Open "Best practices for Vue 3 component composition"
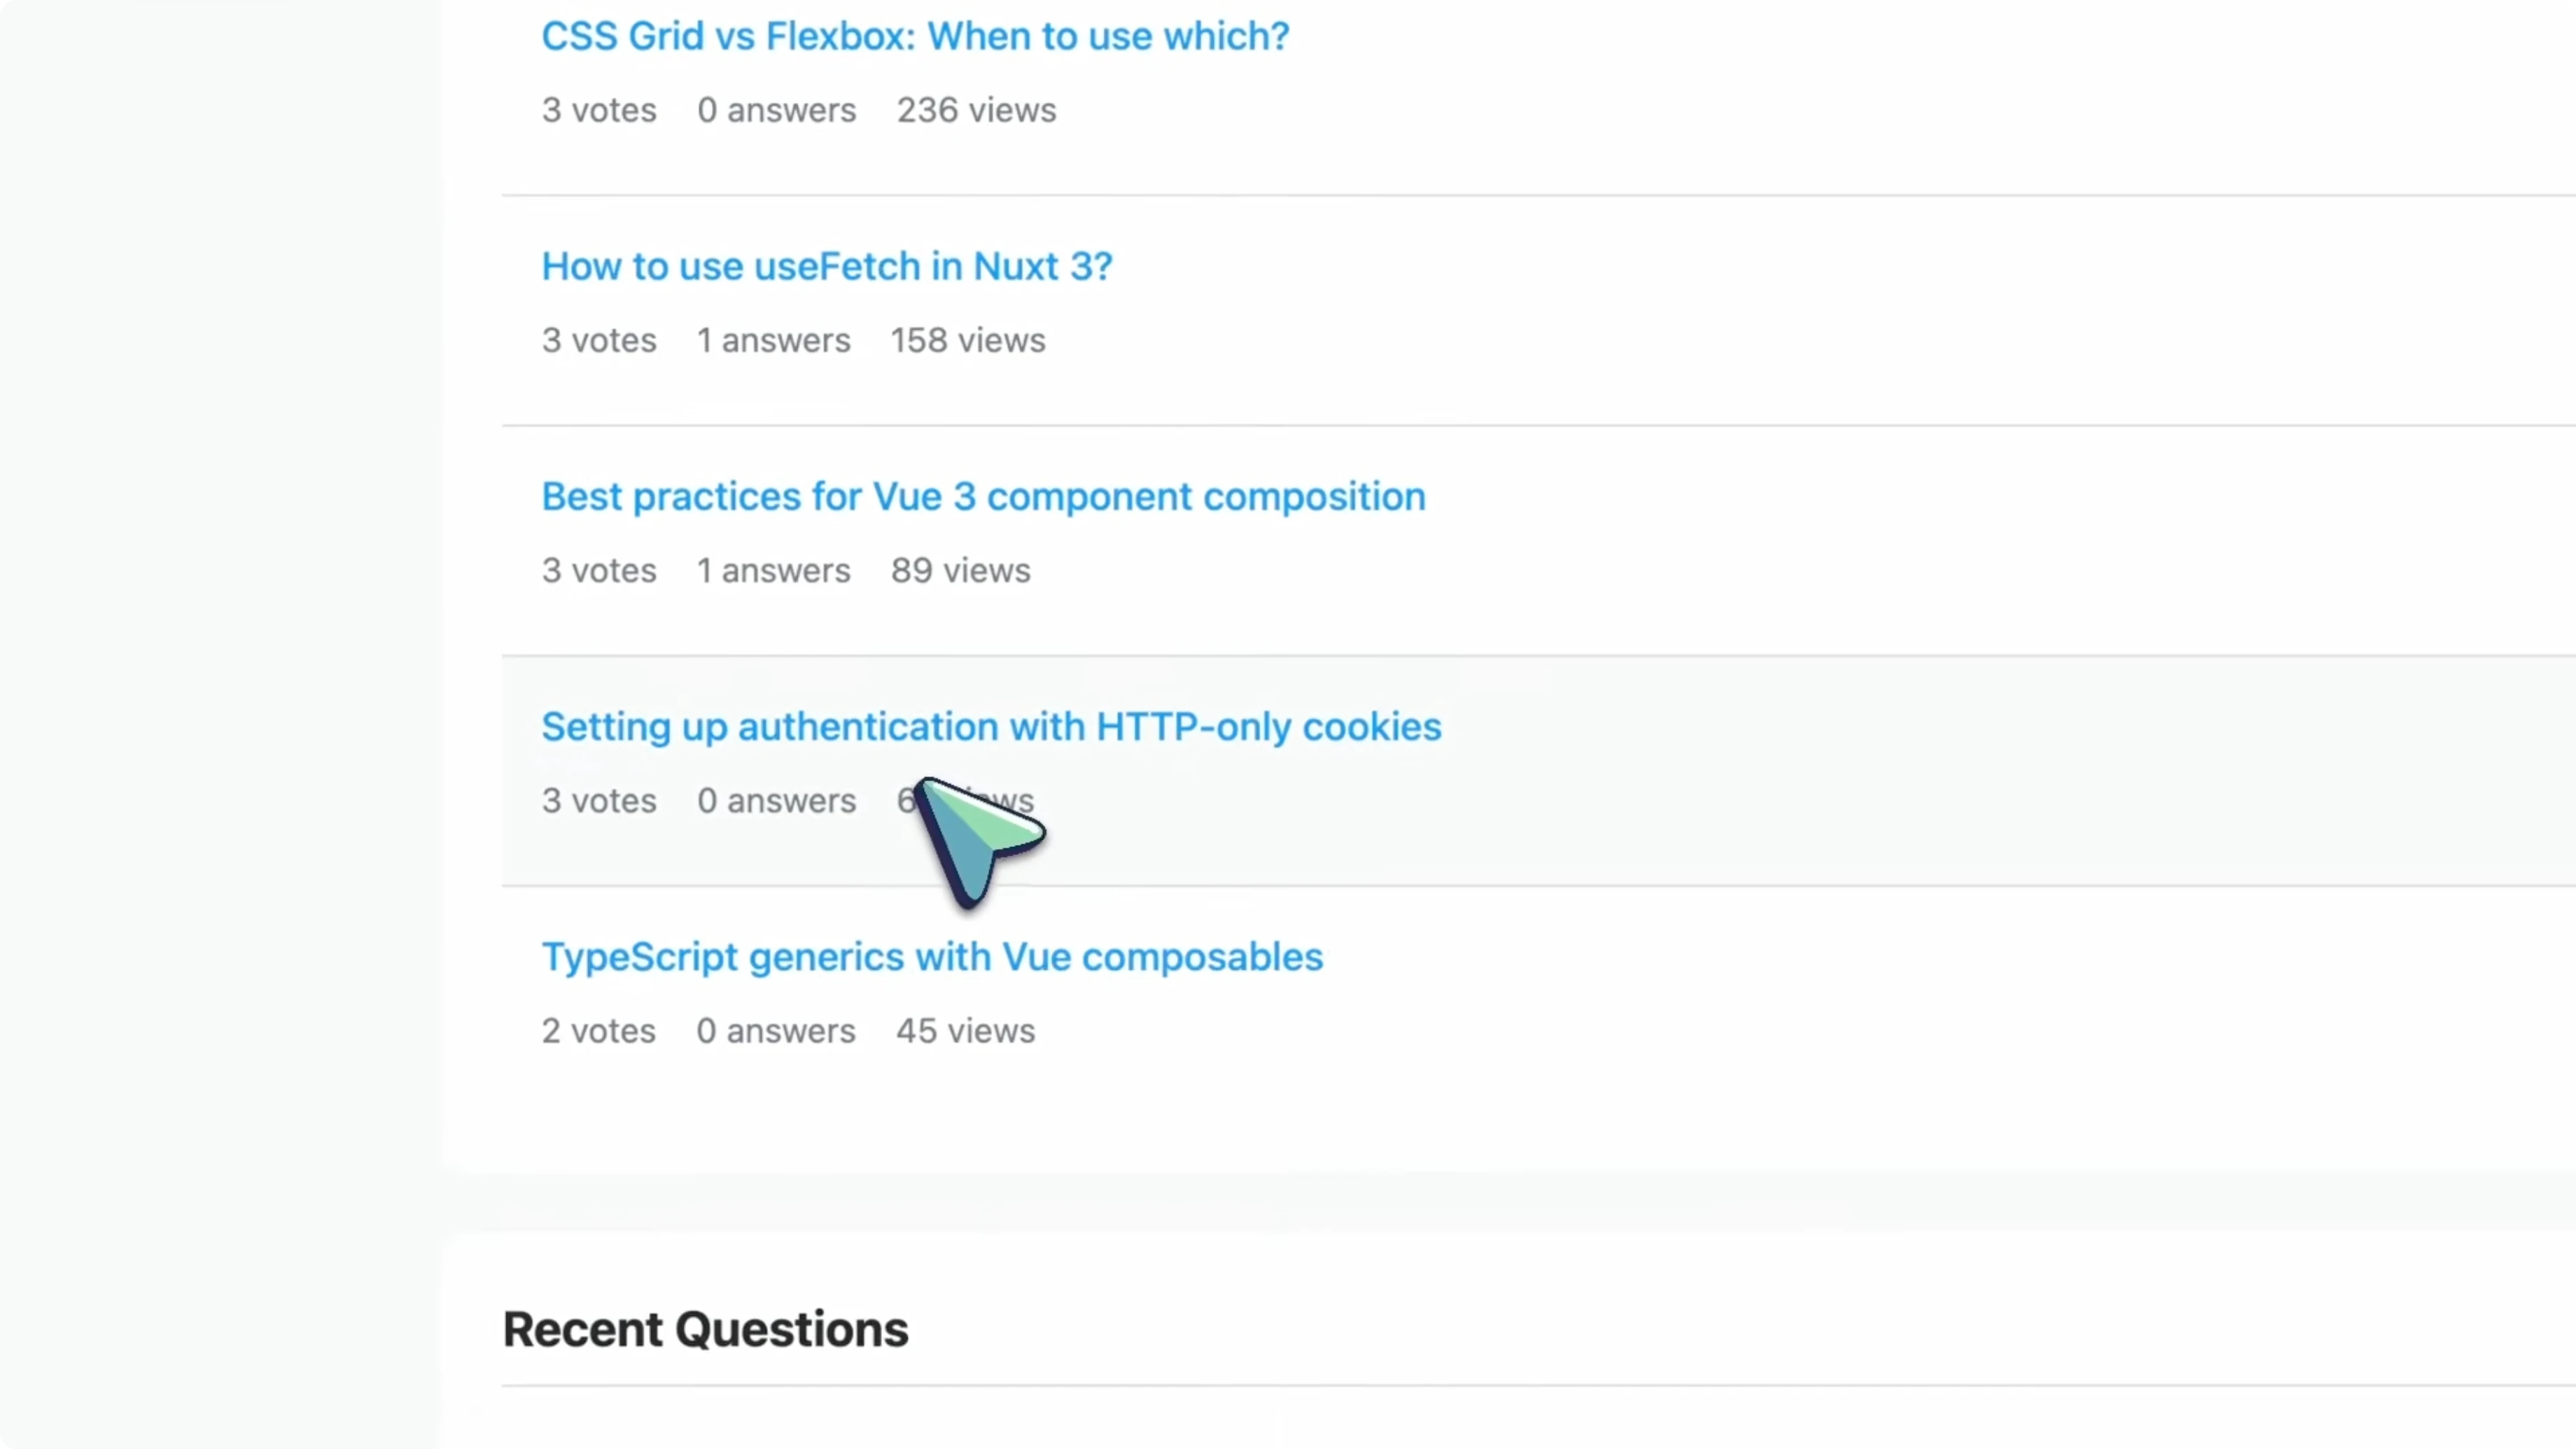The image size is (2576, 1449). pyautogui.click(x=982, y=496)
